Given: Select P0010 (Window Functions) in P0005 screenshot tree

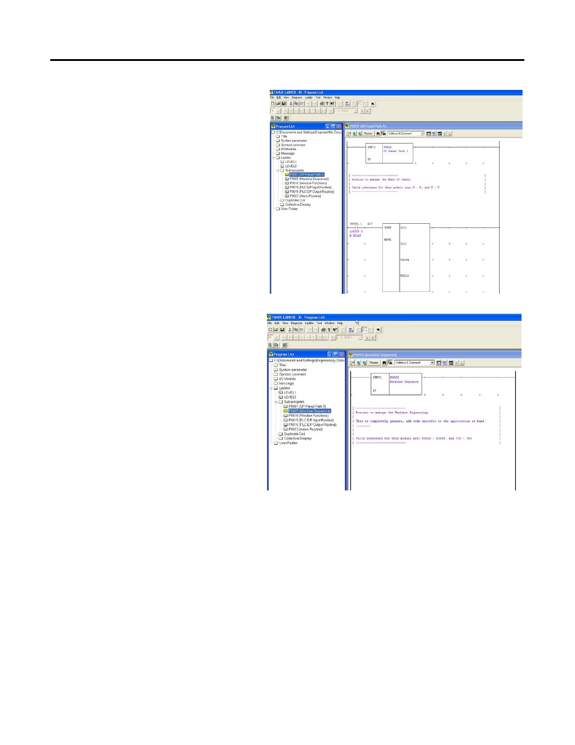Looking at the screenshot, I should [309, 416].
